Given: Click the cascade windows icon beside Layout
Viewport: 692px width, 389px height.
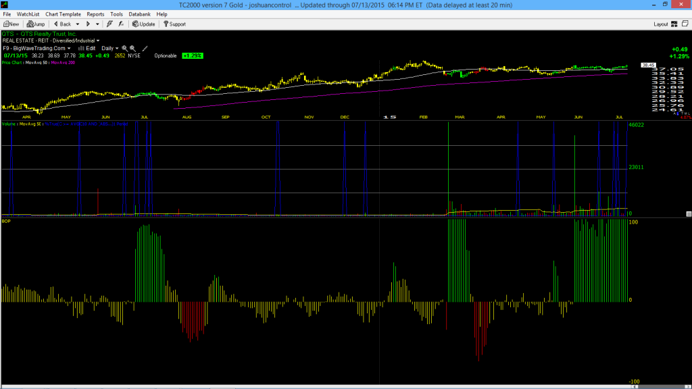Looking at the screenshot, I should pos(685,24).
